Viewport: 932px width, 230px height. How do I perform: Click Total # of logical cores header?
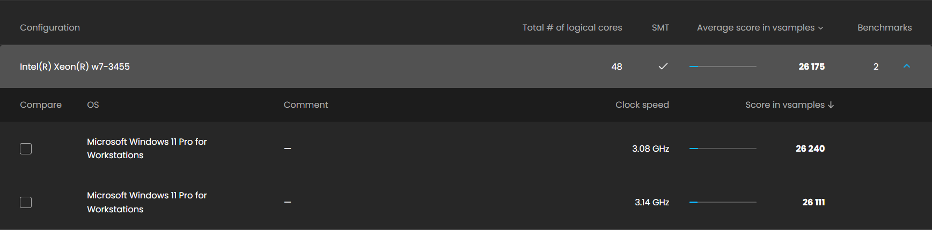(572, 27)
